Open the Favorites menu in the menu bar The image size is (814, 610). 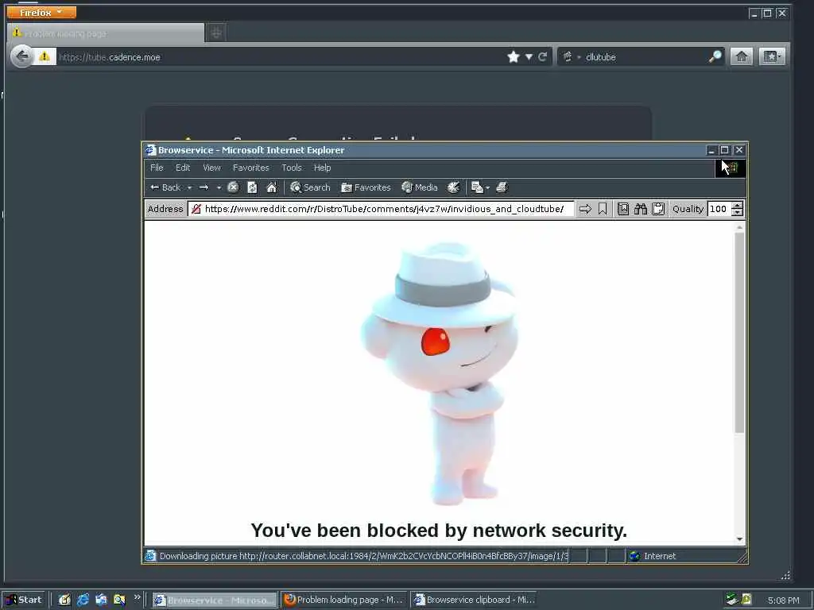250,168
